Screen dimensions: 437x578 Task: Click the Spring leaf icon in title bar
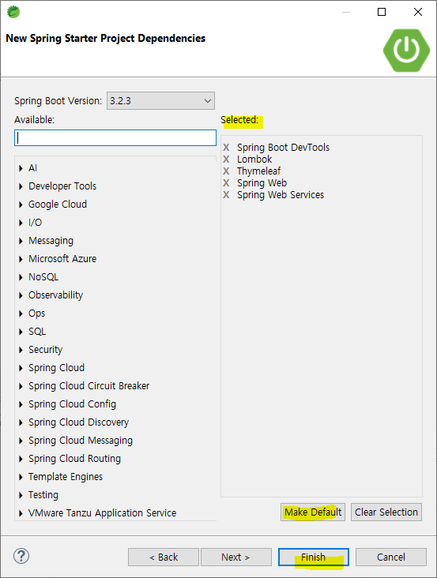coord(13,12)
